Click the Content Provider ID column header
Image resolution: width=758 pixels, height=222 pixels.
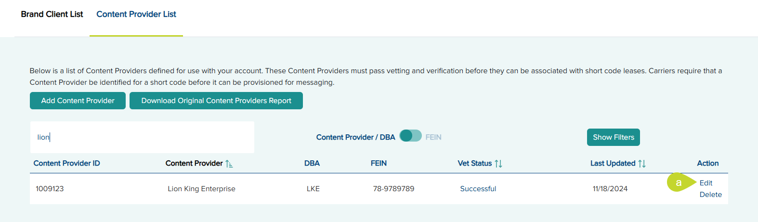pyautogui.click(x=67, y=163)
